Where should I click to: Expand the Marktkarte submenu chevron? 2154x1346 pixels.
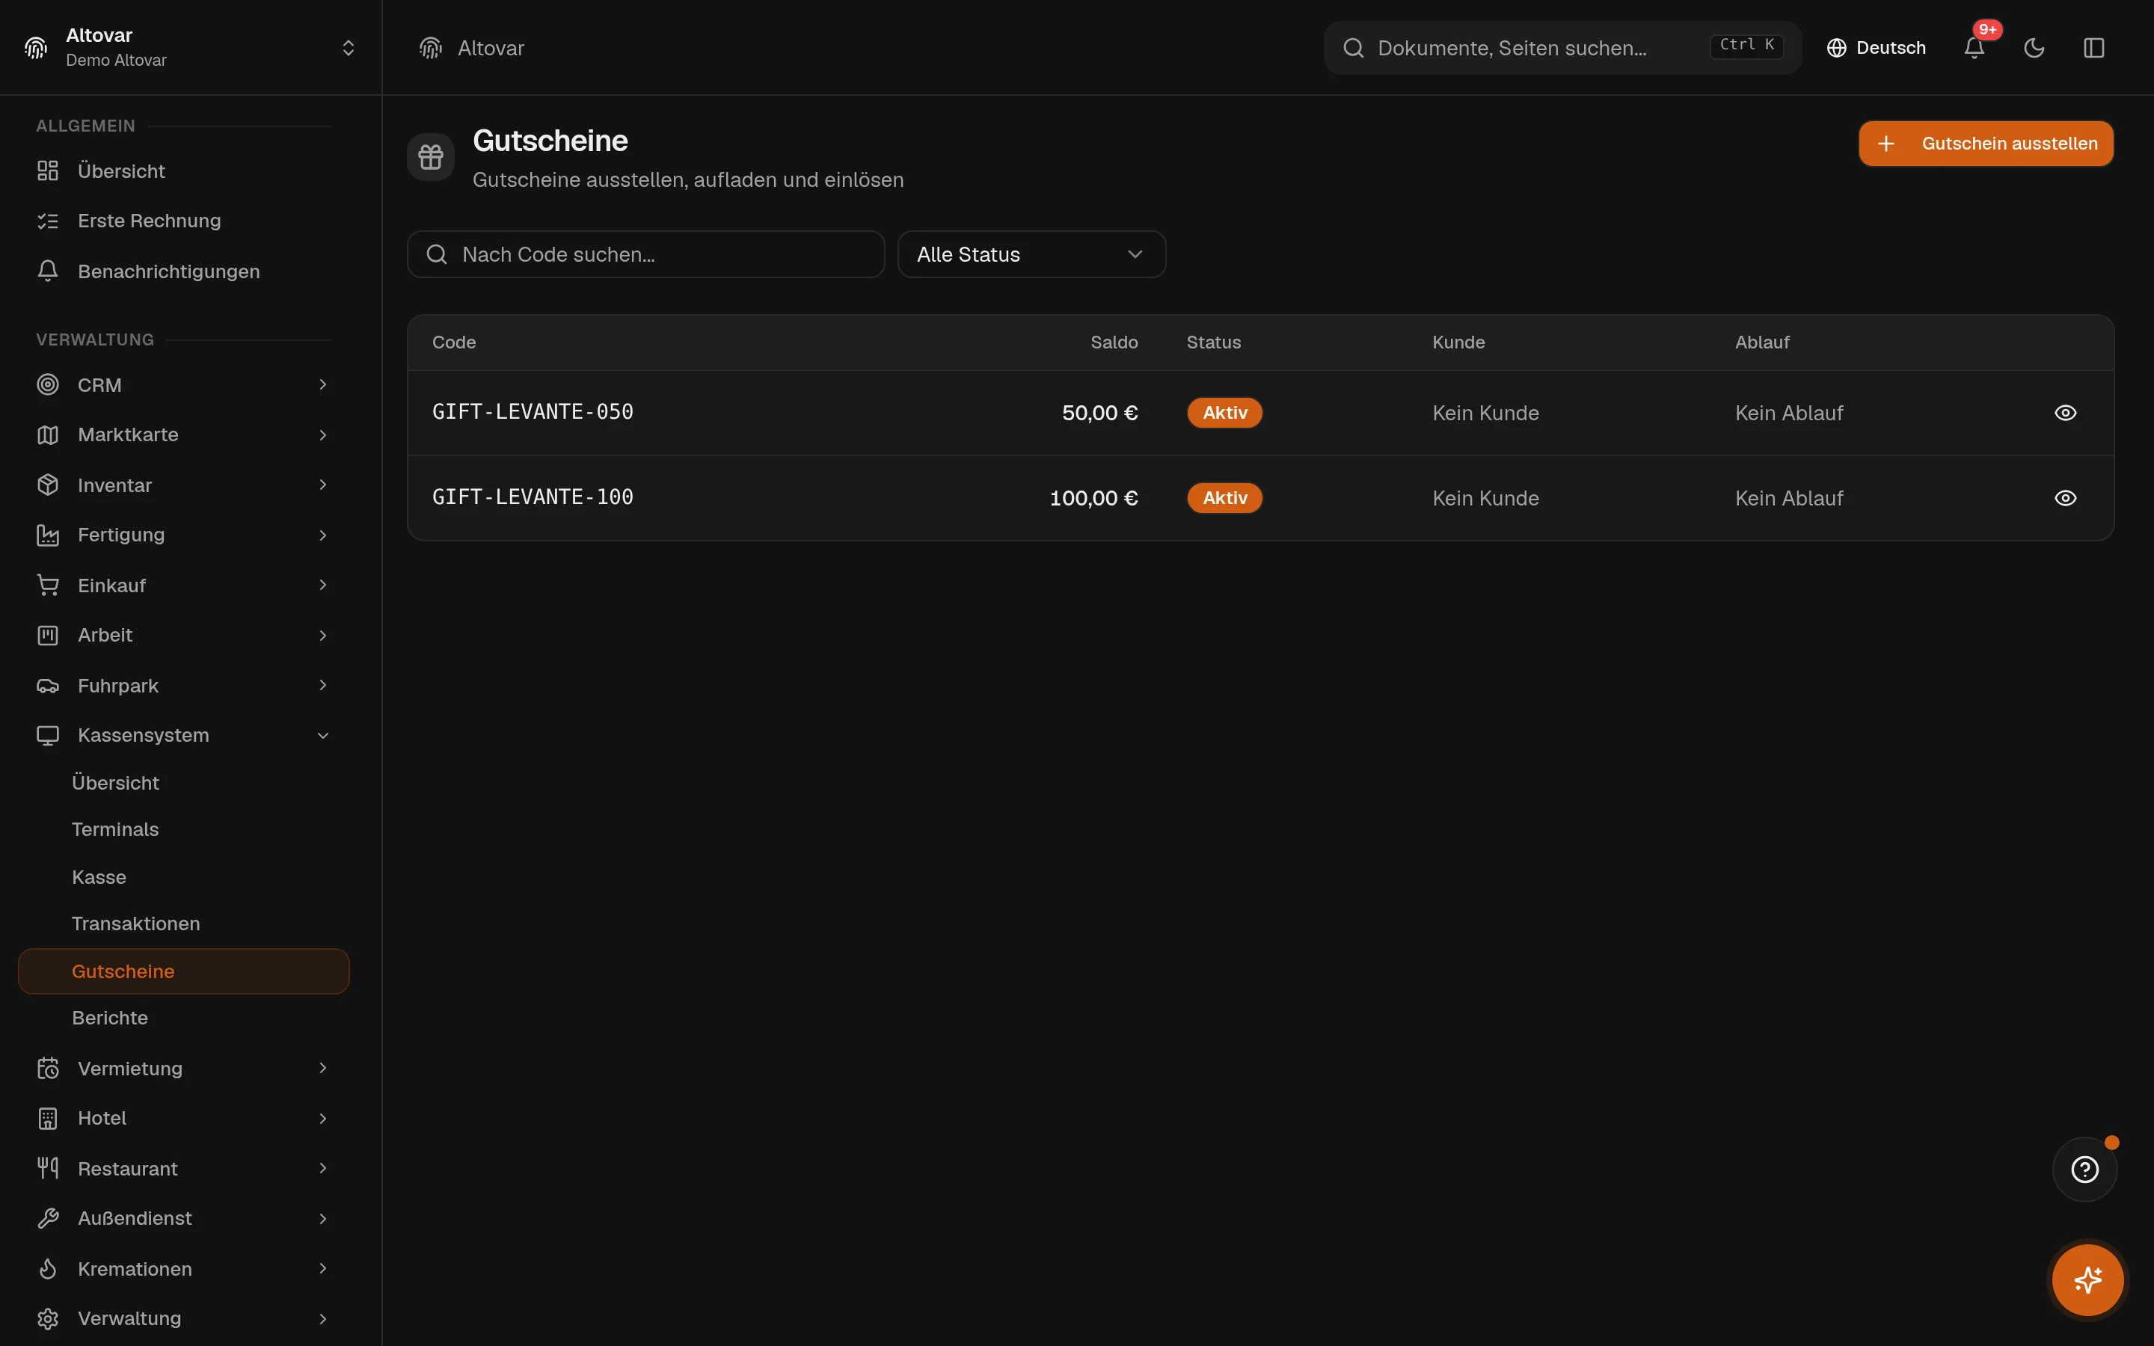point(323,434)
